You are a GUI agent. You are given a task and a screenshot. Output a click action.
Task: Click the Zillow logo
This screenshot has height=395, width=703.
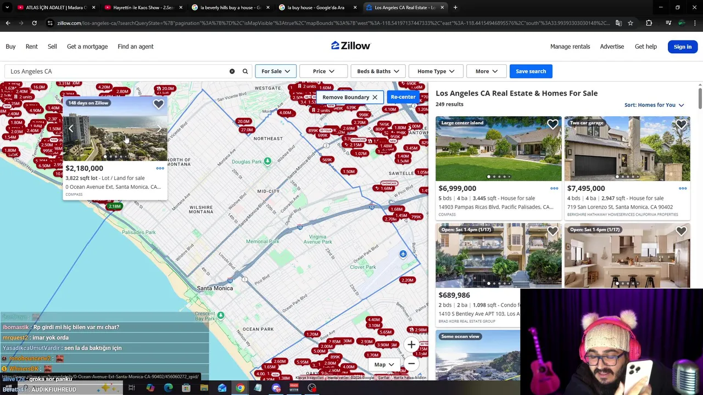click(x=351, y=46)
